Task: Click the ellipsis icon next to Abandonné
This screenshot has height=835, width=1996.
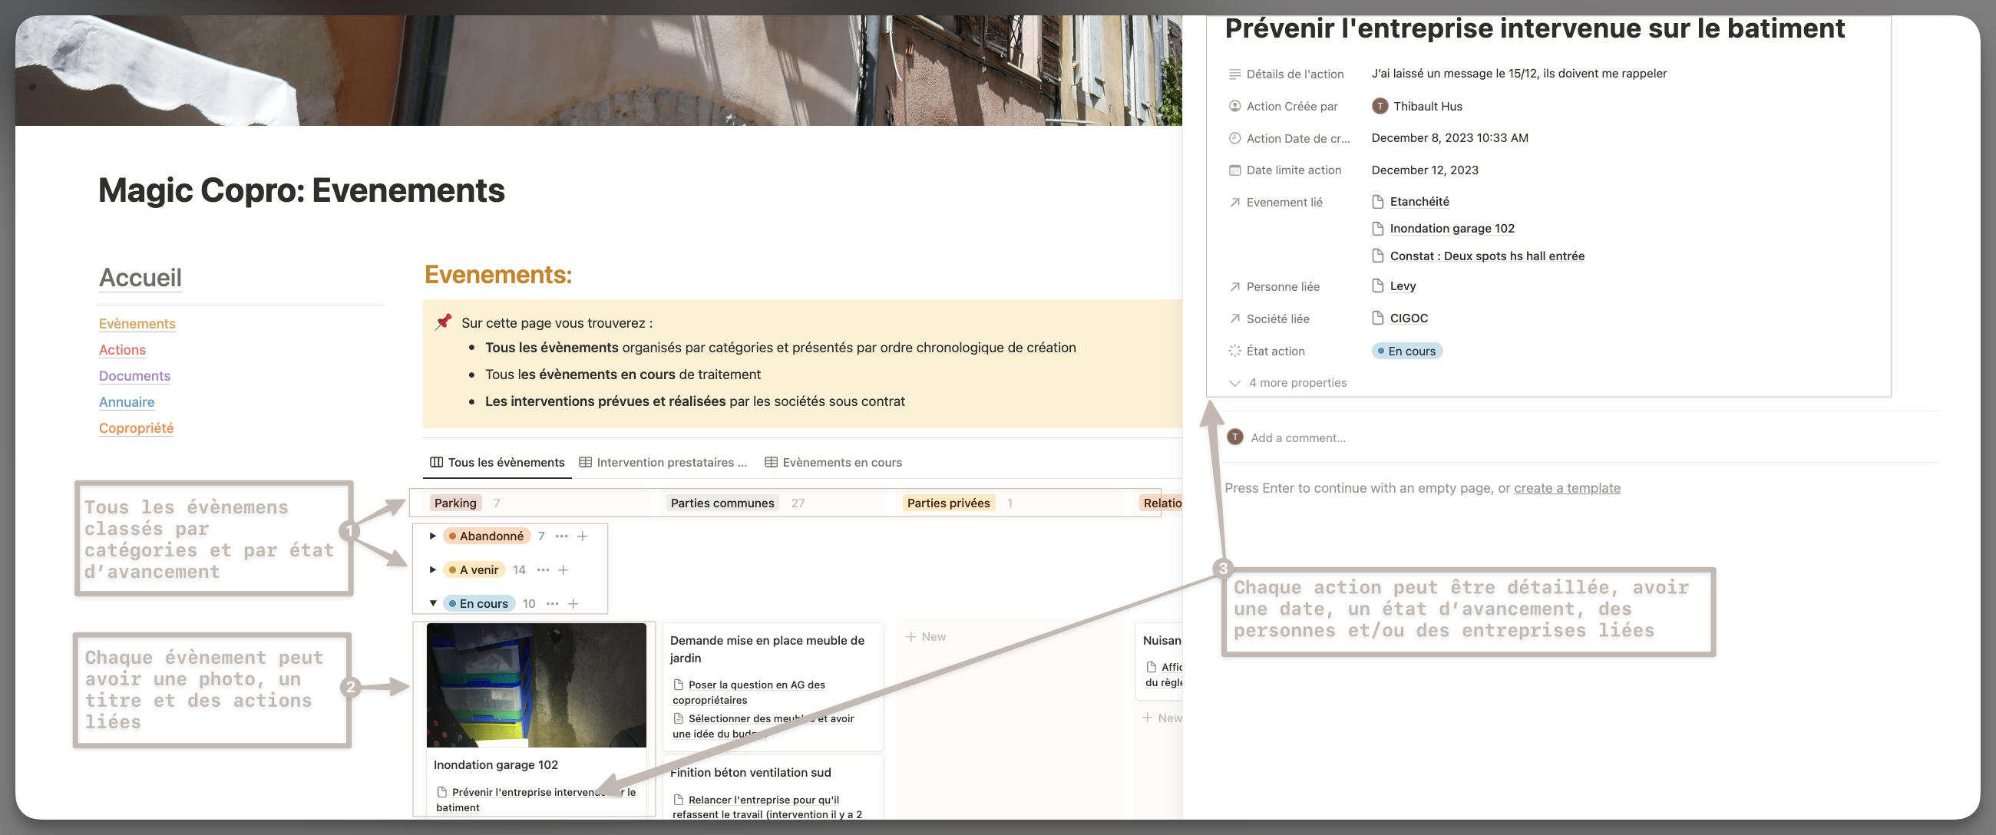Action: pyautogui.click(x=562, y=536)
